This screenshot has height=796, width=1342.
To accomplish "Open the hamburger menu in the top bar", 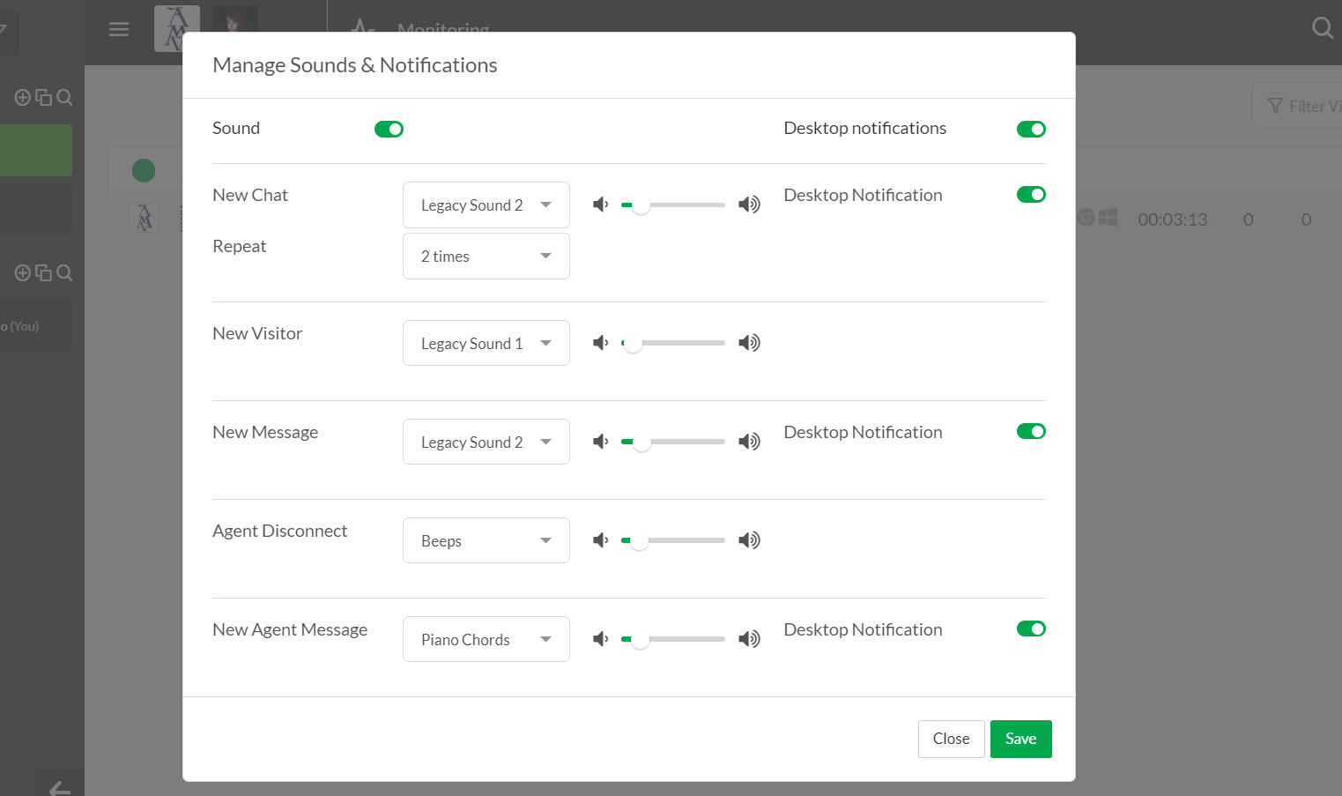I will coord(119,29).
